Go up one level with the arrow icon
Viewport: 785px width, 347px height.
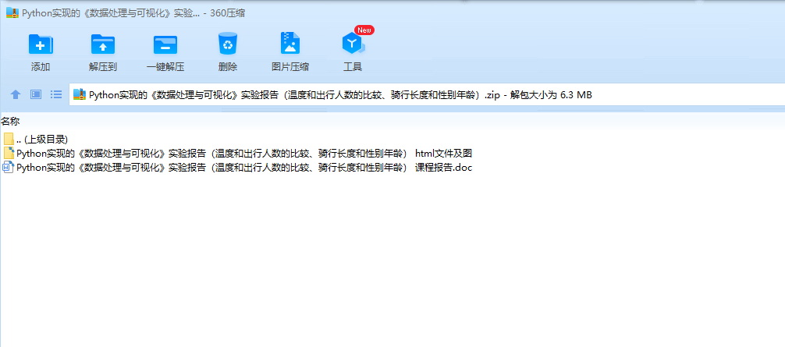[16, 94]
